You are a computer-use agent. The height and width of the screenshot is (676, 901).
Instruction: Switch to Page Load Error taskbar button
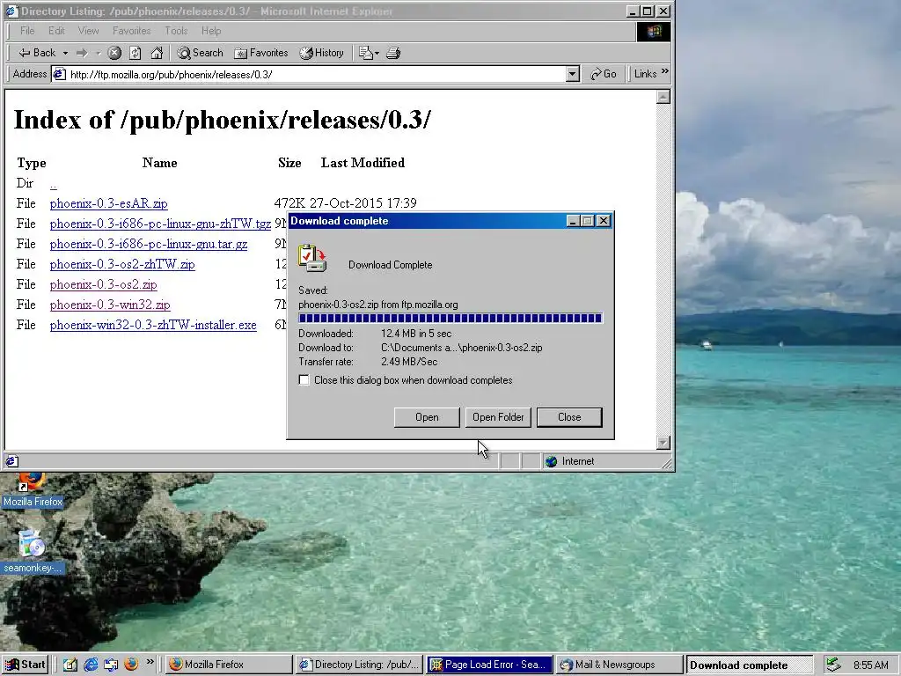coord(489,665)
